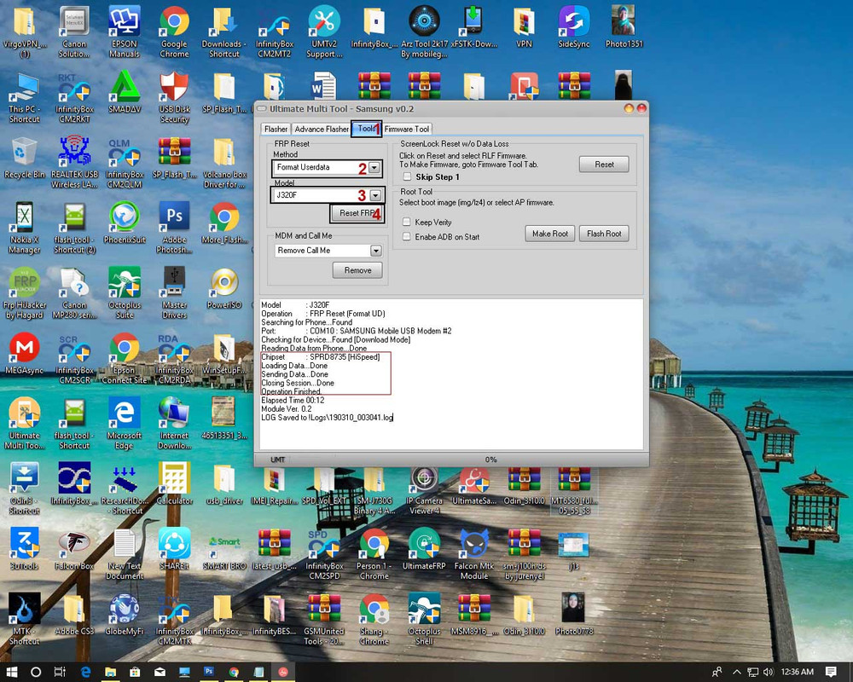Viewport: 853px width, 682px height.
Task: Select the Falcon Box desktop icon
Action: click(74, 549)
